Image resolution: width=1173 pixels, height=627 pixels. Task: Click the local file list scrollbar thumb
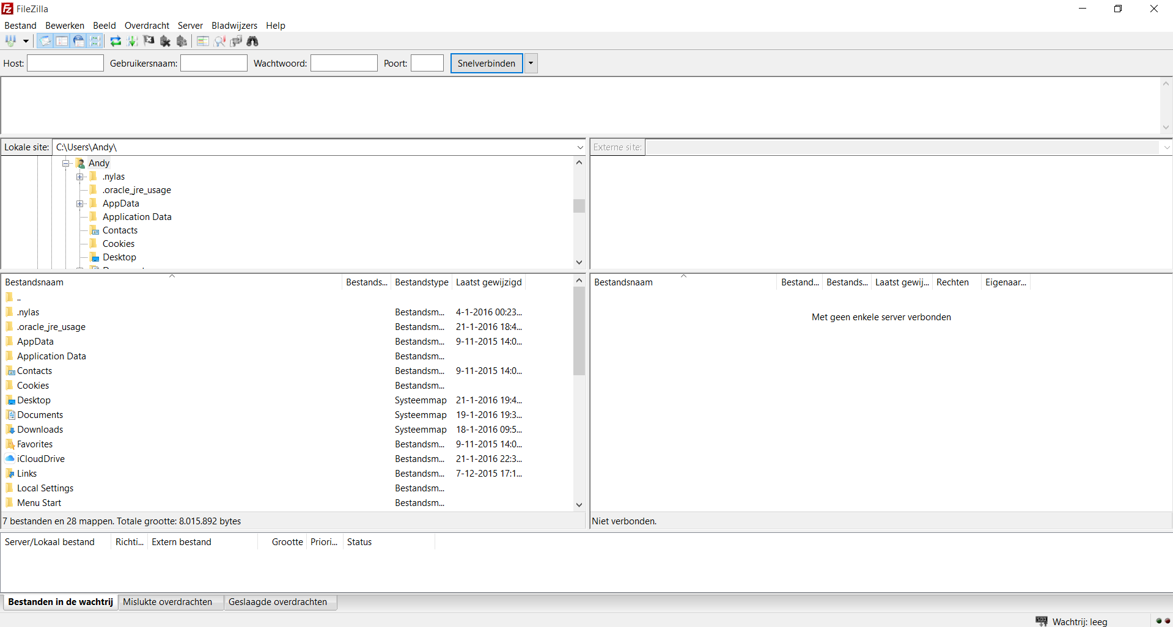pyautogui.click(x=579, y=331)
